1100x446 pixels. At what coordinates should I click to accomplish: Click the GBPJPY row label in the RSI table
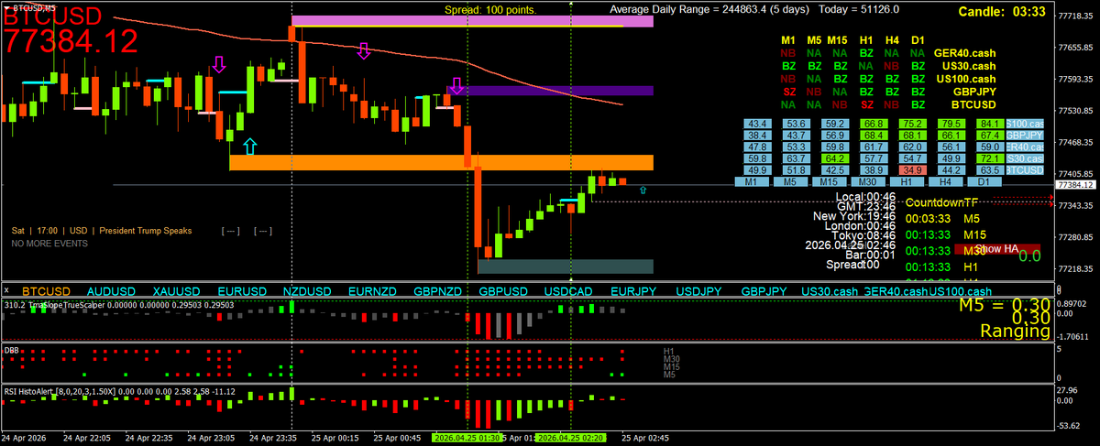coord(1025,135)
